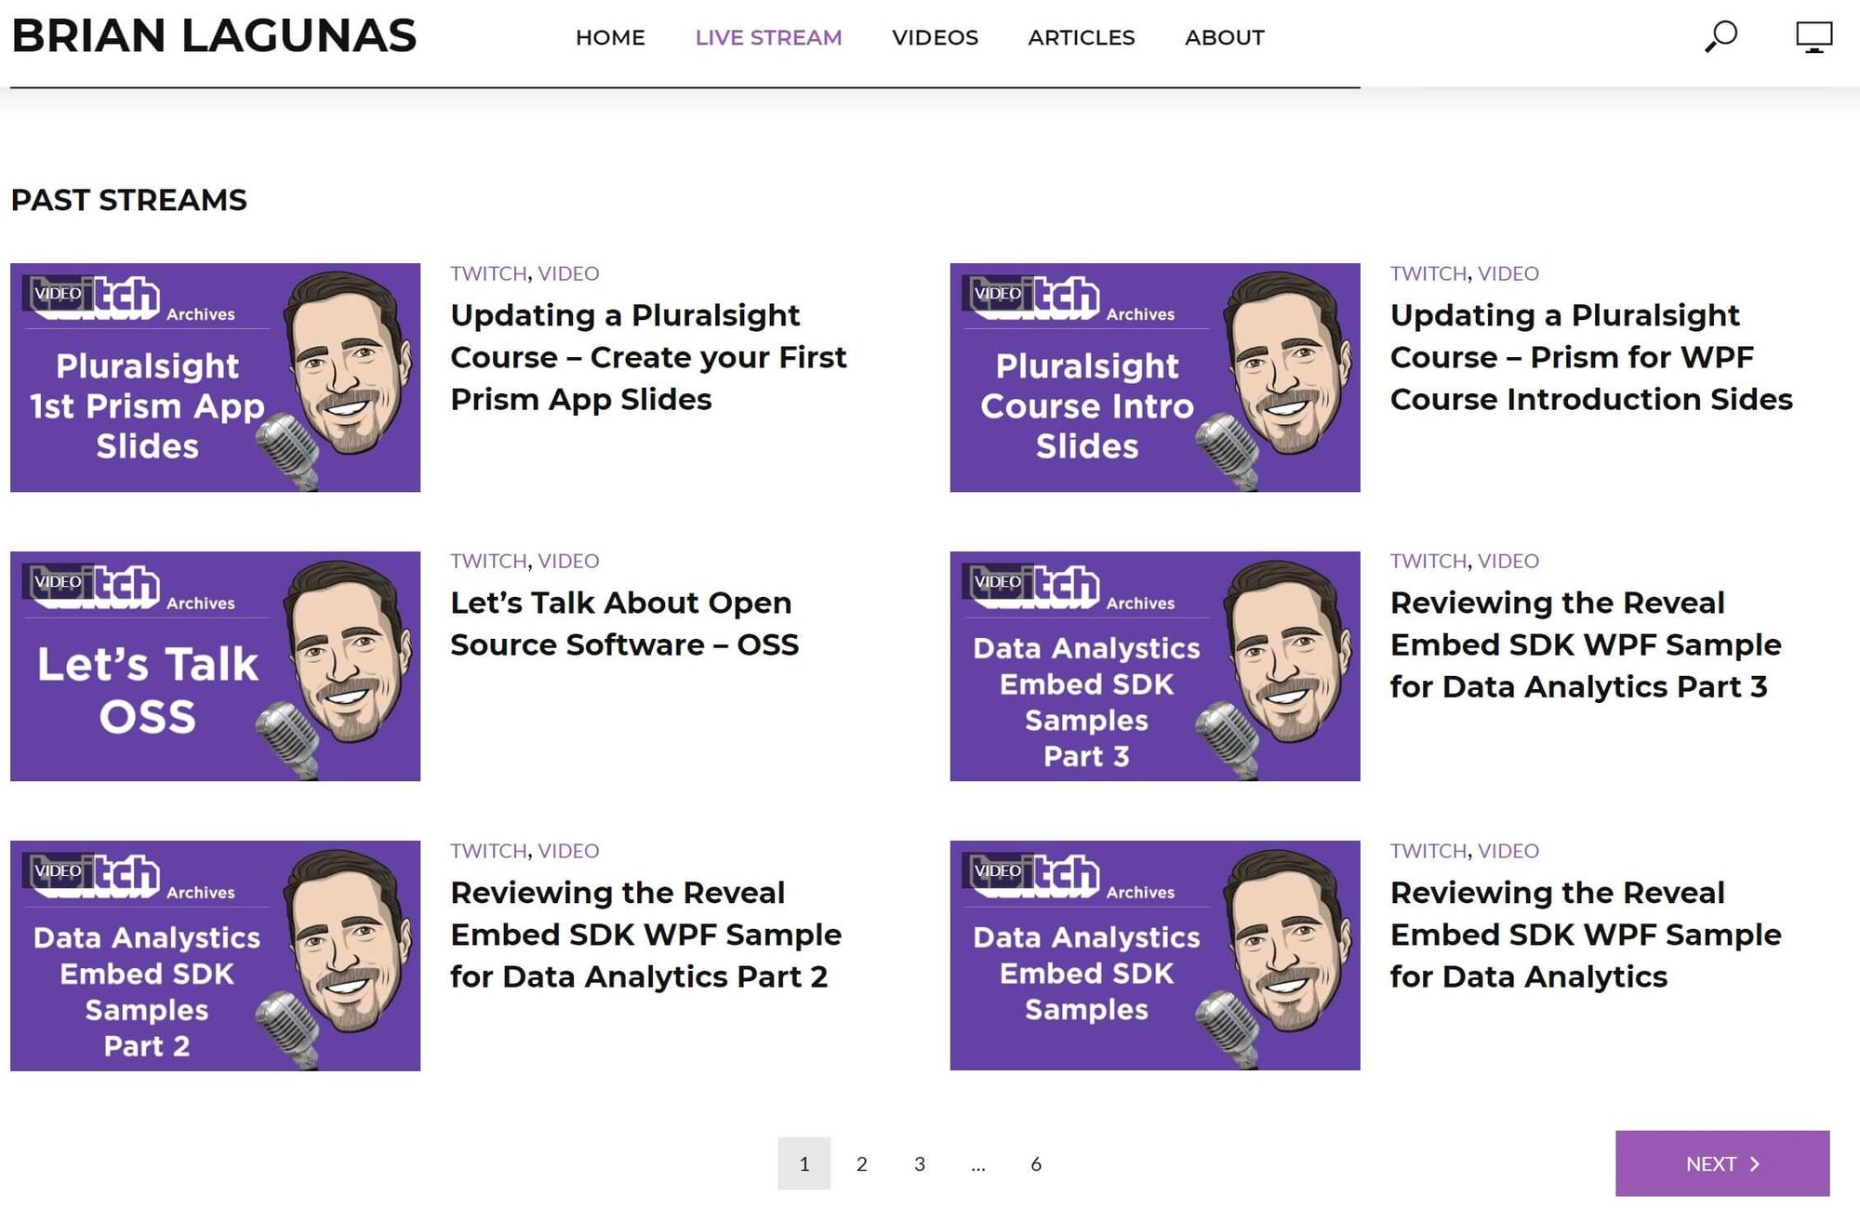This screenshot has width=1860, height=1221.
Task: Click VIDEO badge on Let's Talk OSS thumbnail
Action: click(58, 581)
